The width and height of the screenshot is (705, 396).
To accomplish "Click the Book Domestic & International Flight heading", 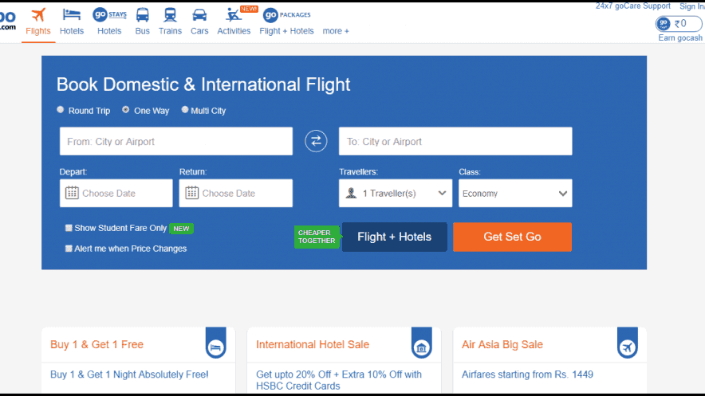I will [203, 84].
